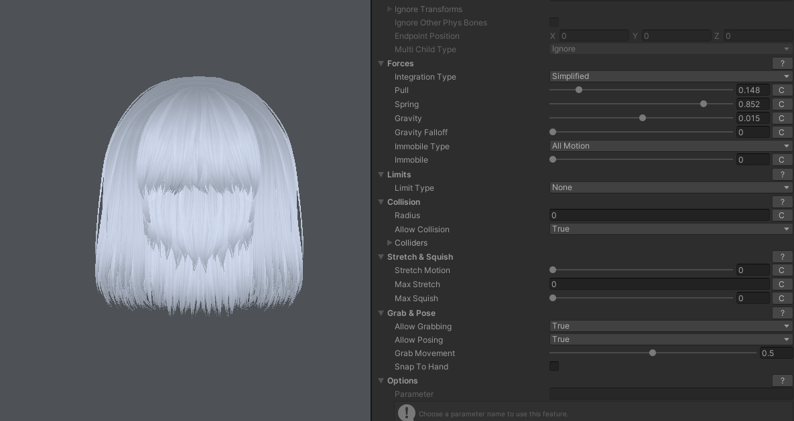The height and width of the screenshot is (421, 794).
Task: Collapse the Forces section
Action: coord(381,64)
